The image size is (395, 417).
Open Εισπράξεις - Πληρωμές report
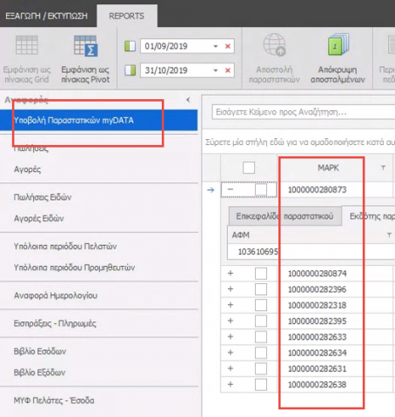coord(55,323)
